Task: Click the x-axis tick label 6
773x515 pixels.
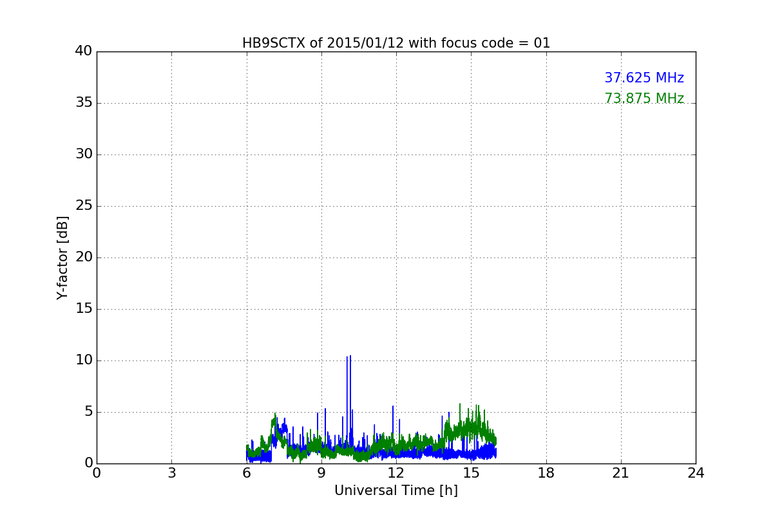Action: (247, 473)
